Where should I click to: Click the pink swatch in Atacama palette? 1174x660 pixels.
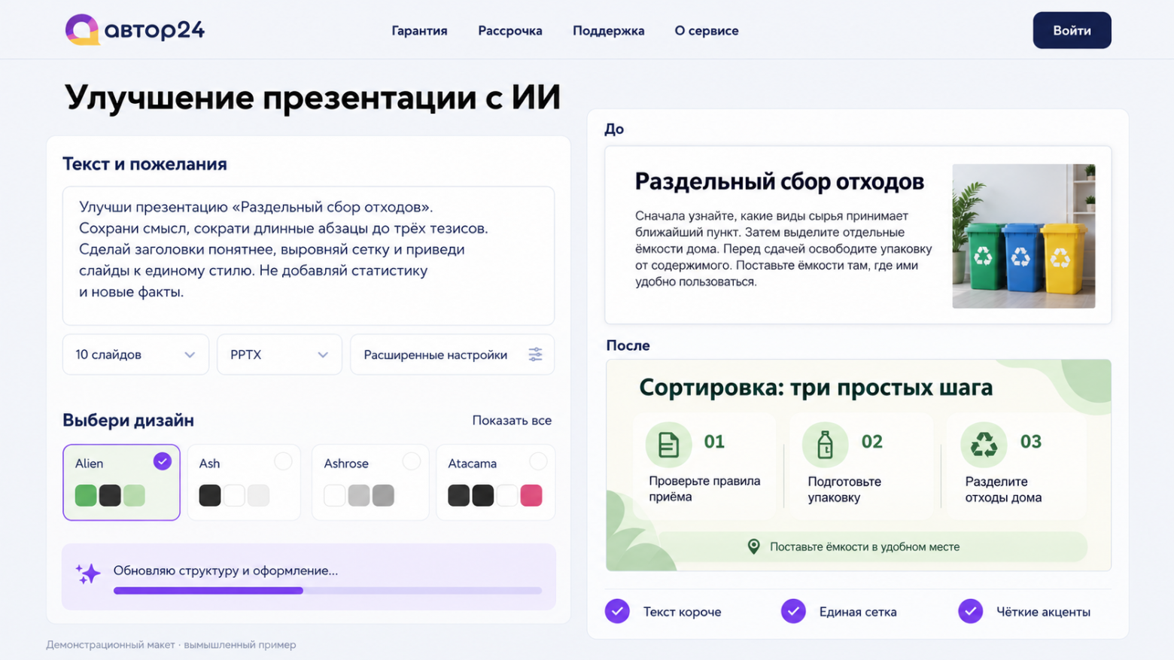[x=531, y=495]
